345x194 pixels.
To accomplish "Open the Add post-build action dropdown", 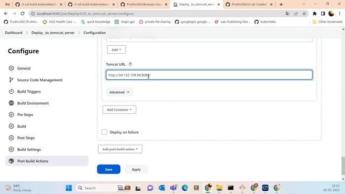I will click(x=120, y=149).
